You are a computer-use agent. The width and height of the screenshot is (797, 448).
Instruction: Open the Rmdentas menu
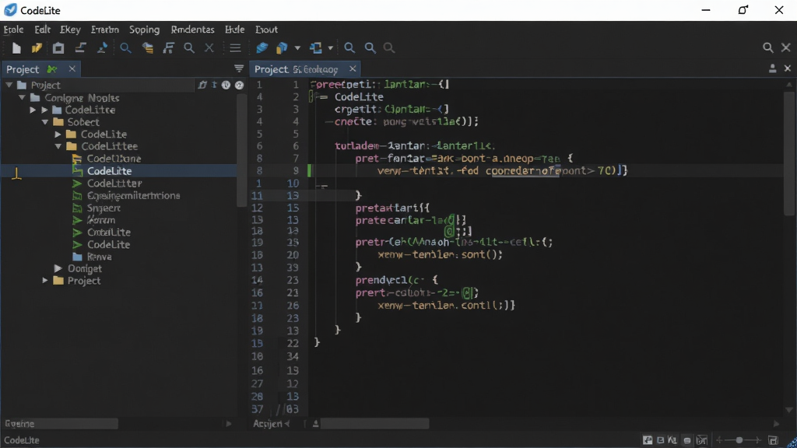193,30
